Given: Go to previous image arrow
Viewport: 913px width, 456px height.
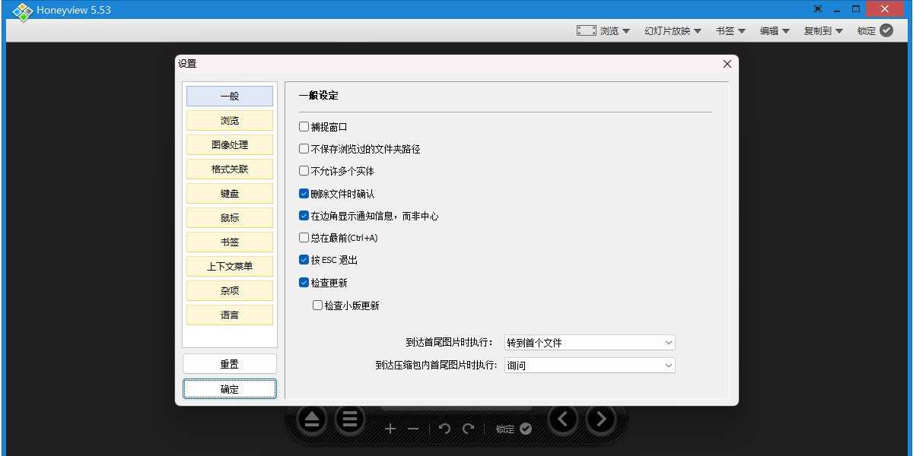Looking at the screenshot, I should (563, 419).
